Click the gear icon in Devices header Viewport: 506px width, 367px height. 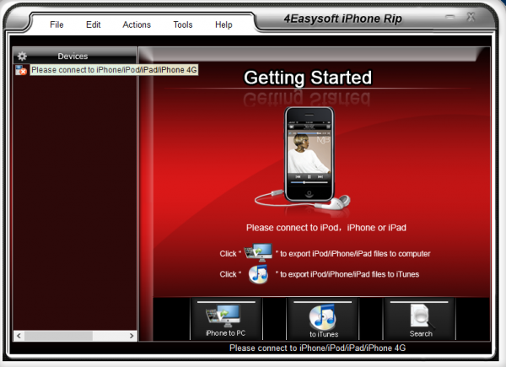tap(22, 57)
